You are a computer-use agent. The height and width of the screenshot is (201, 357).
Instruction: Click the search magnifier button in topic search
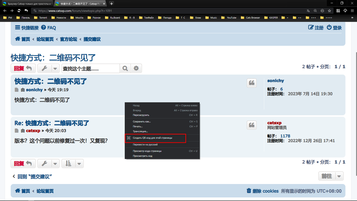click(x=125, y=68)
